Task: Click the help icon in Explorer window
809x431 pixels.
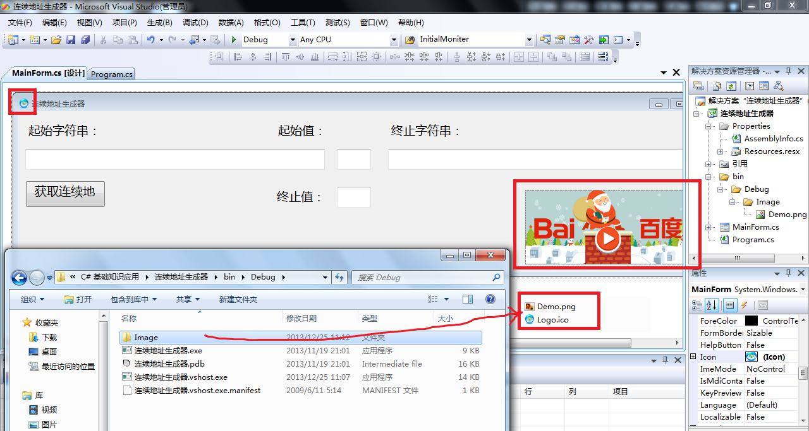Action: coord(490,299)
